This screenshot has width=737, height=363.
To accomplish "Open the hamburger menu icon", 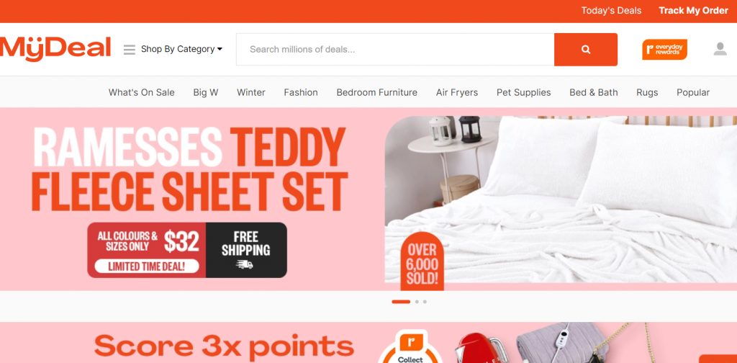I will click(130, 50).
